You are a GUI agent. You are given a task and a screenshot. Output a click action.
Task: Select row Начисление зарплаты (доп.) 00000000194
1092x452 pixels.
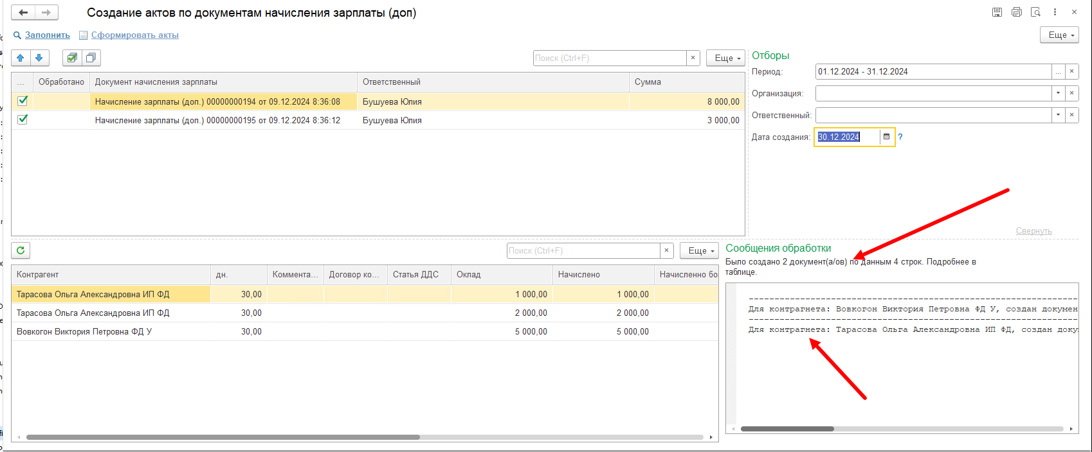[378, 101]
